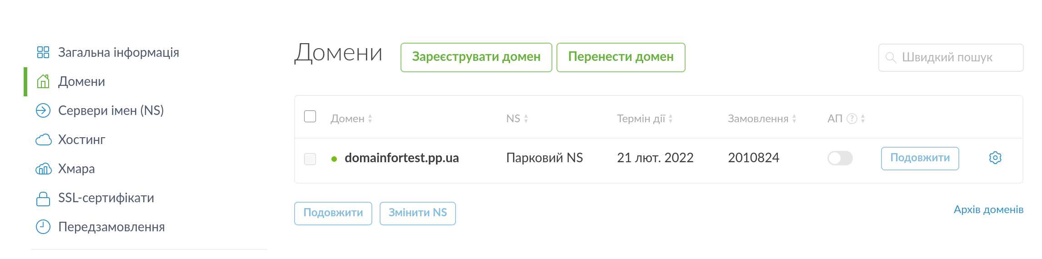Check the select-all domains checkbox
Viewport: 1042px width, 259px height.
[x=310, y=117]
